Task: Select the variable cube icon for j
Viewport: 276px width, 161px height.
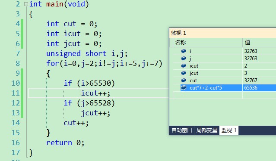Action: coord(184,58)
